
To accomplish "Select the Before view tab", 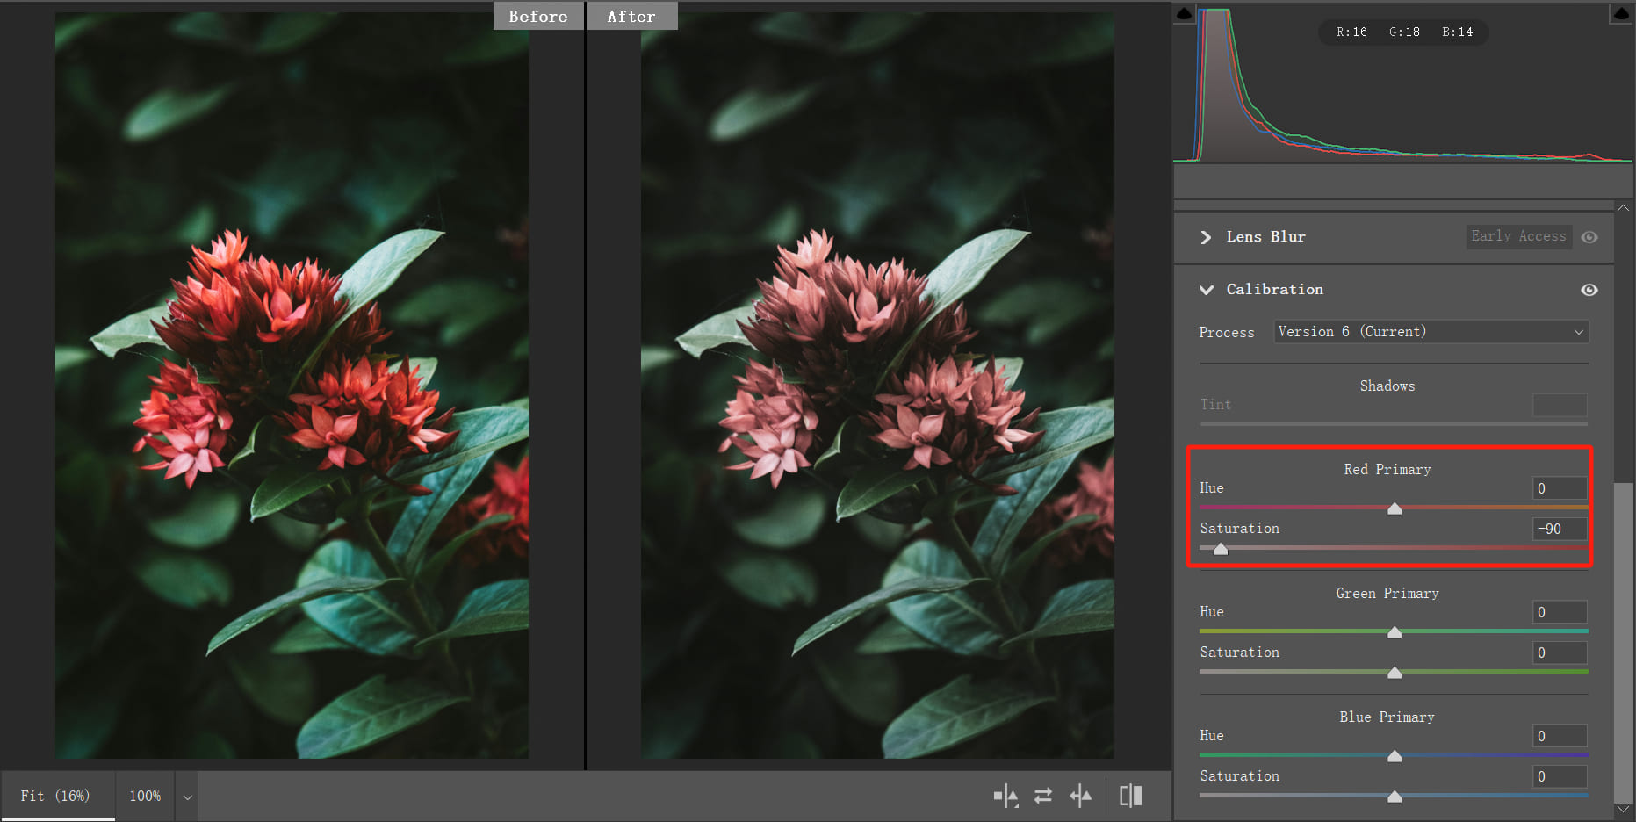I will click(x=537, y=16).
